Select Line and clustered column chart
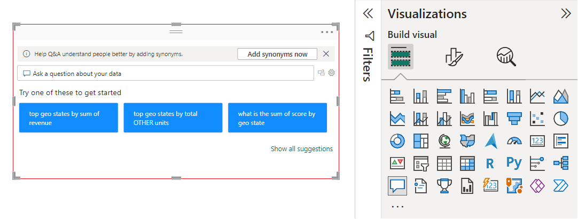Image resolution: width=578 pixels, height=219 pixels. pos(444,119)
